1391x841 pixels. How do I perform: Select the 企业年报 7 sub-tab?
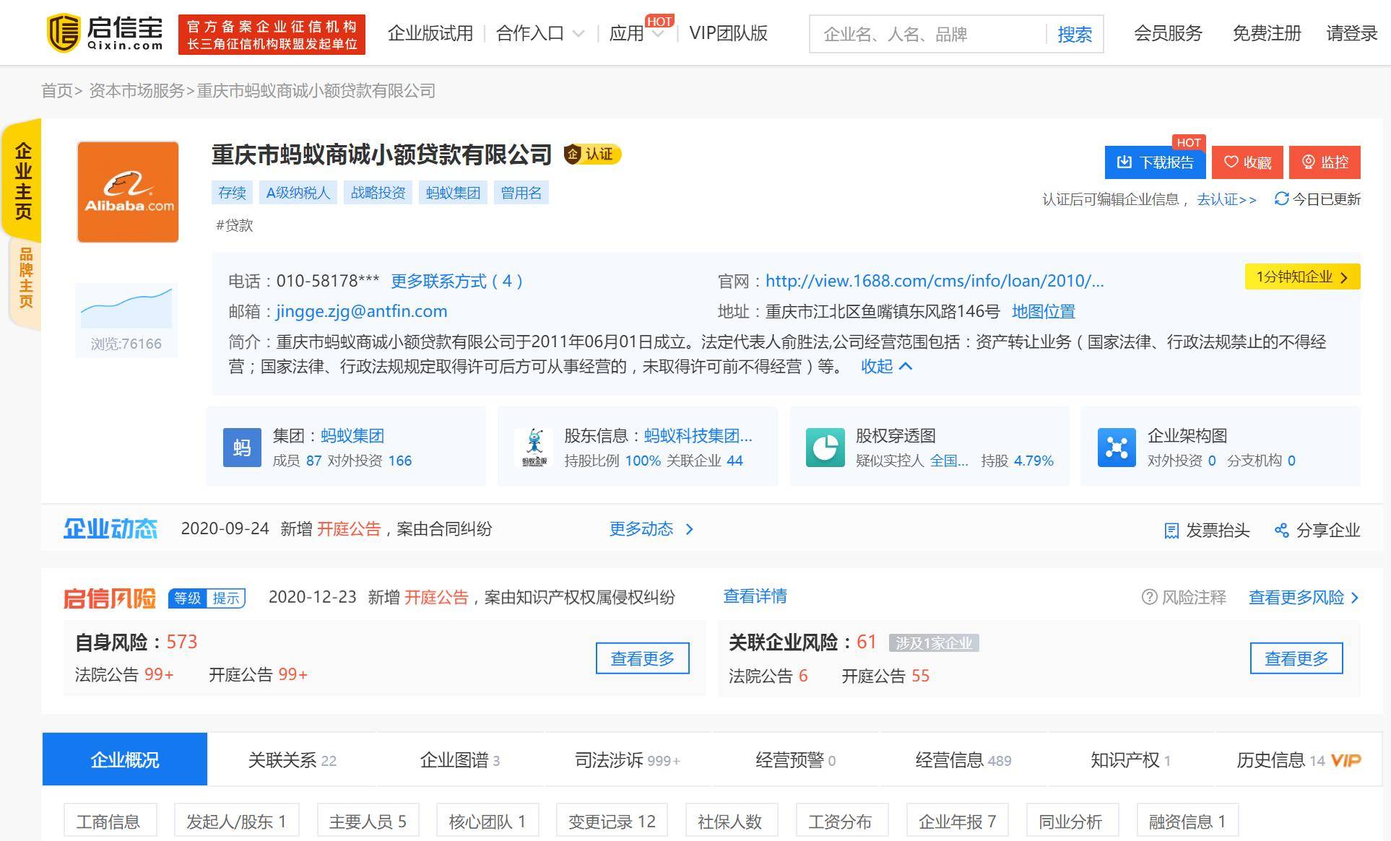click(958, 821)
